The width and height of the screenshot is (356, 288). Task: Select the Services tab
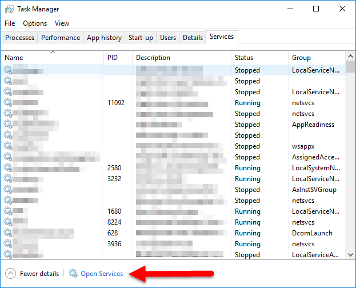tap(222, 37)
